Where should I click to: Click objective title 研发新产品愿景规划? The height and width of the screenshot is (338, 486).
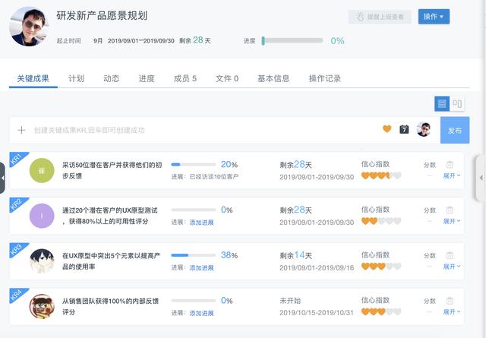coord(102,15)
